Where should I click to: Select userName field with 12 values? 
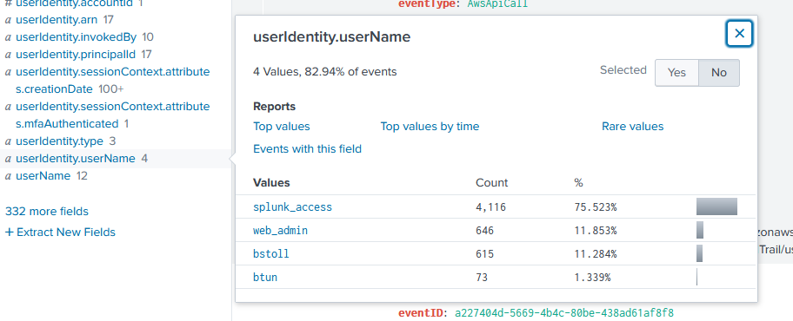pos(43,175)
